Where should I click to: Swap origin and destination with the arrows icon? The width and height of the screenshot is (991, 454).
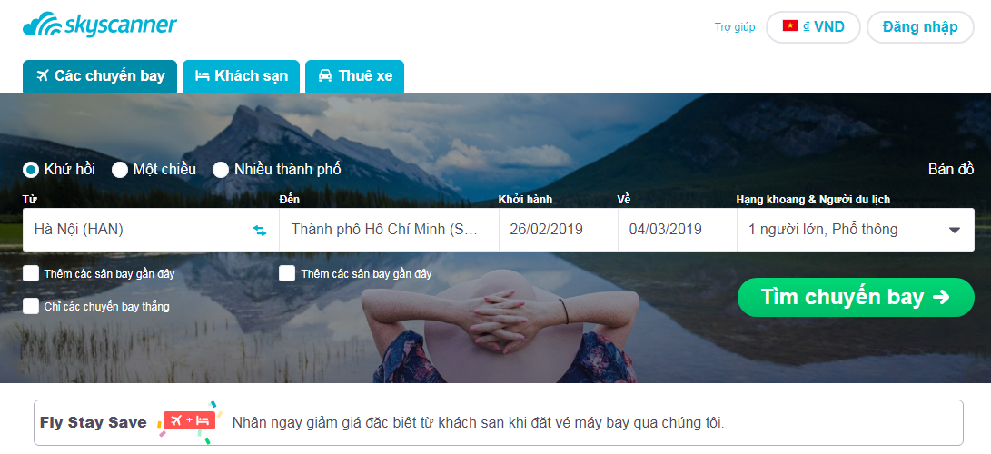pyautogui.click(x=260, y=231)
